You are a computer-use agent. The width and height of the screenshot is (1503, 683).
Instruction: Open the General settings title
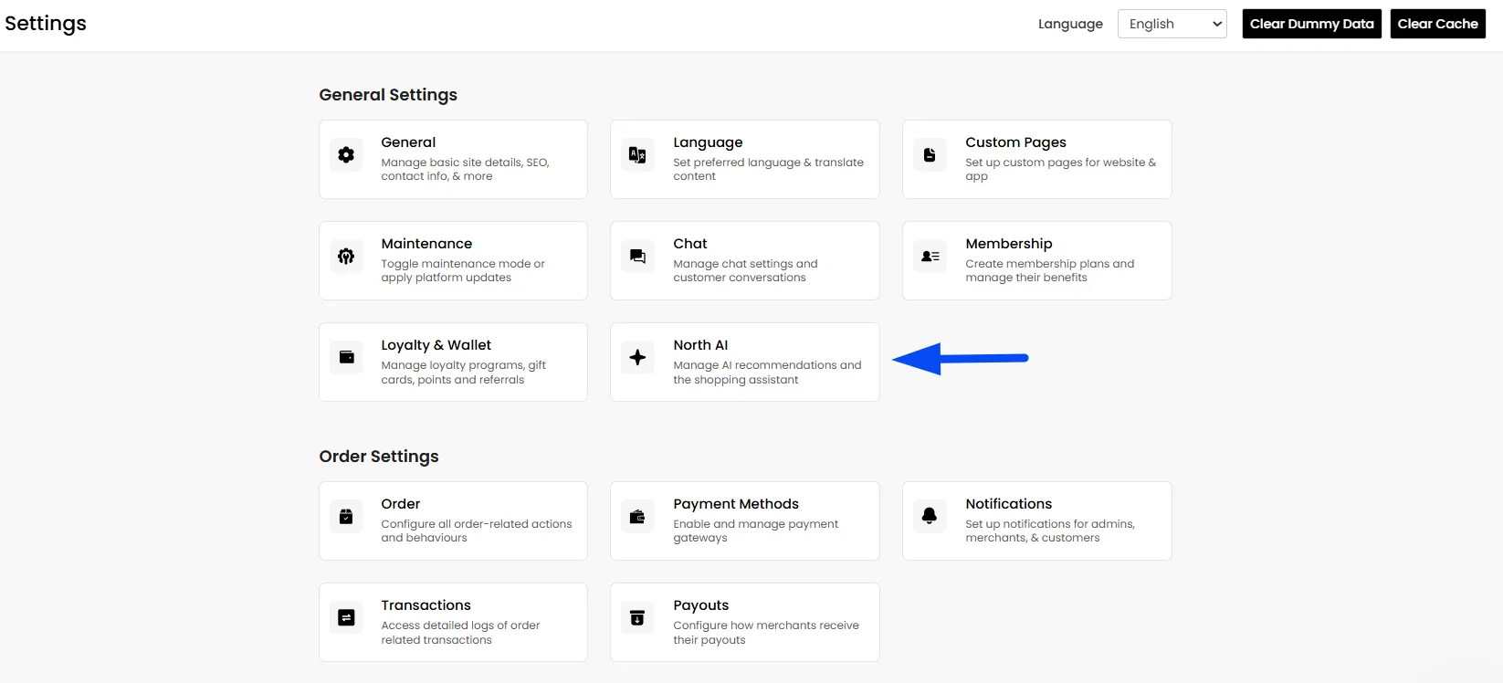click(x=408, y=142)
